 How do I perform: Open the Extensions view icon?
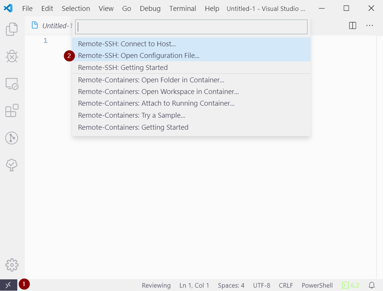[12, 111]
